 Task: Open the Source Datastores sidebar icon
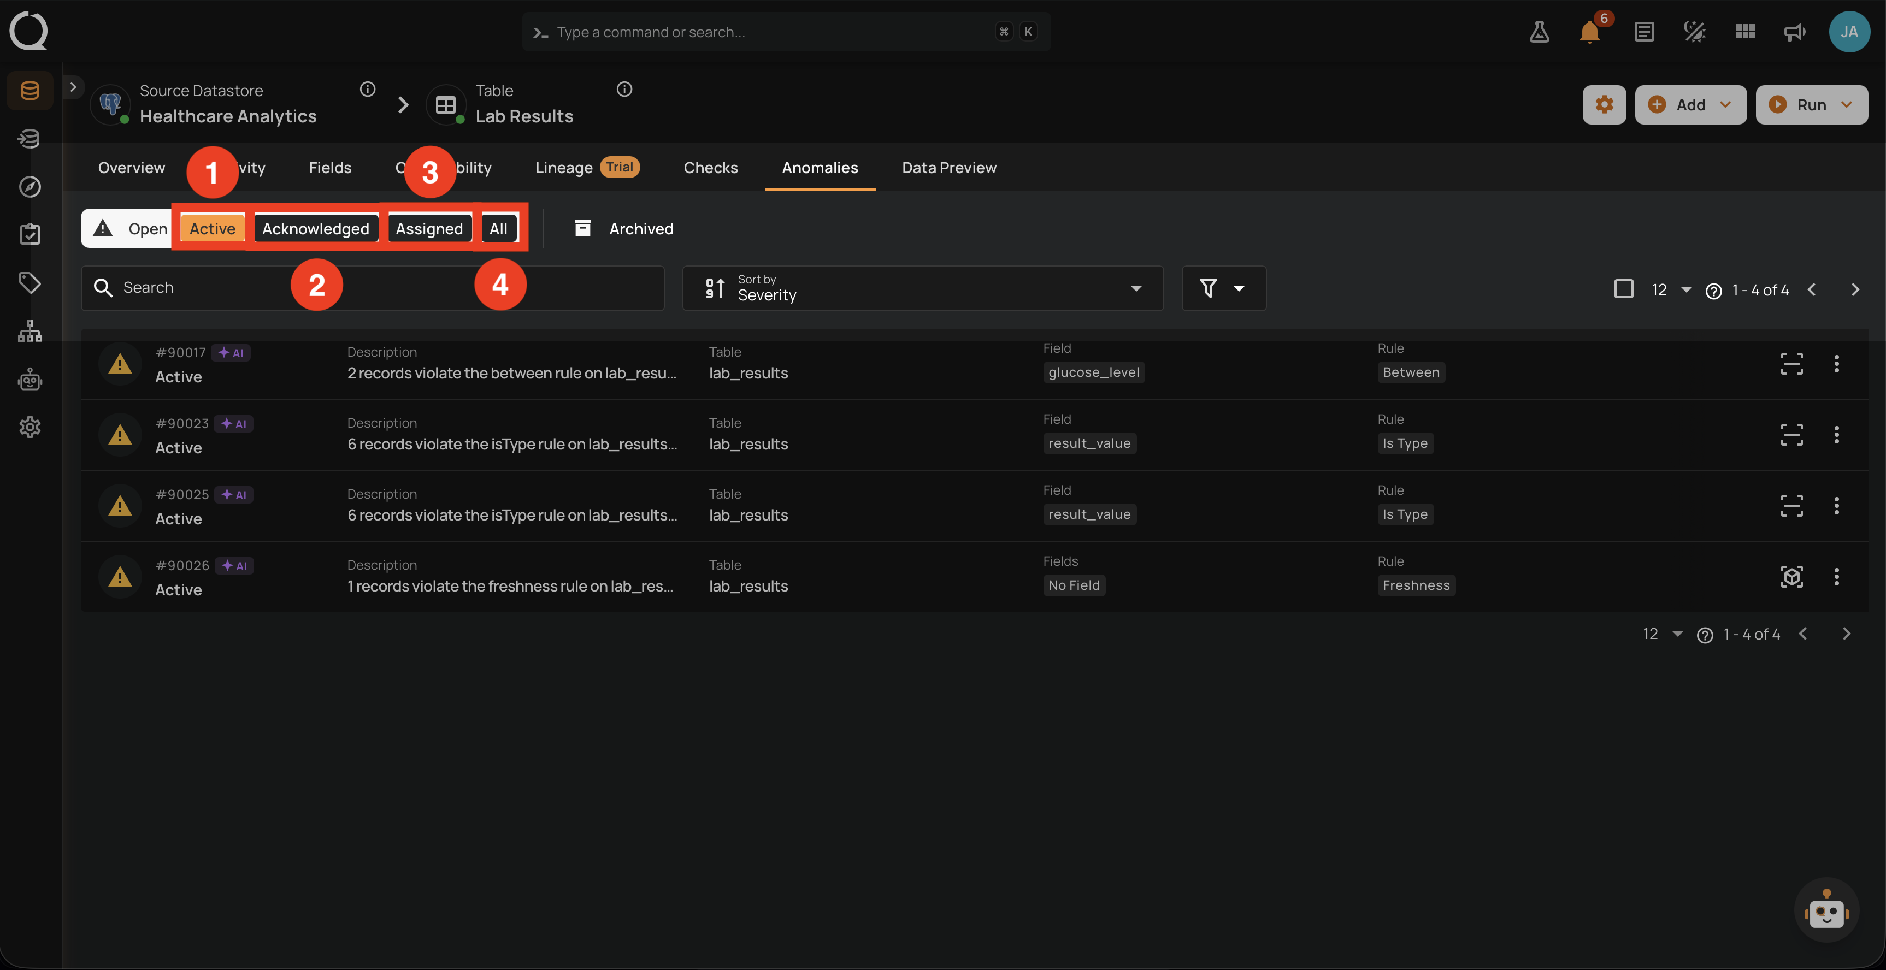tap(30, 91)
